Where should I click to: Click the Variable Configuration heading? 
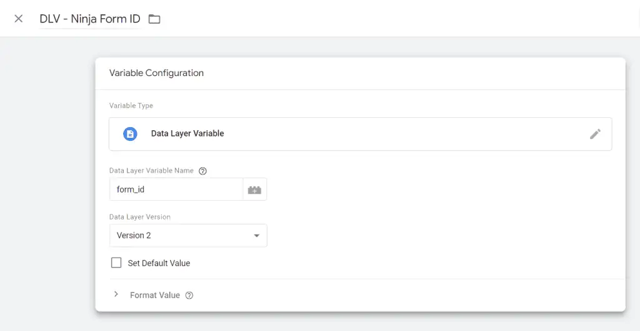click(x=156, y=73)
